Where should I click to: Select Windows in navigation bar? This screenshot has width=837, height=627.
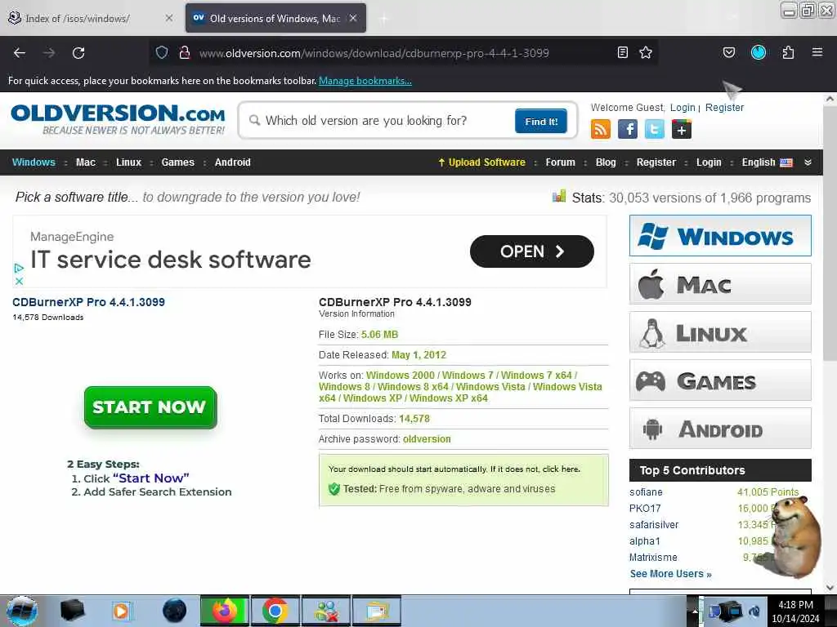coord(34,162)
